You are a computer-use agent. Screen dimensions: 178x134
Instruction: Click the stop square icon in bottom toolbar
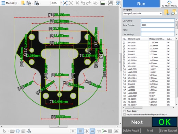pos(80,131)
